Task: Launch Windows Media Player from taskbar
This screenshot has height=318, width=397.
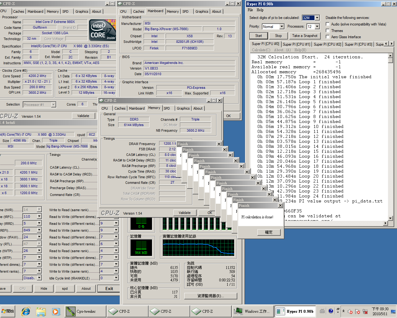Action: point(56,311)
